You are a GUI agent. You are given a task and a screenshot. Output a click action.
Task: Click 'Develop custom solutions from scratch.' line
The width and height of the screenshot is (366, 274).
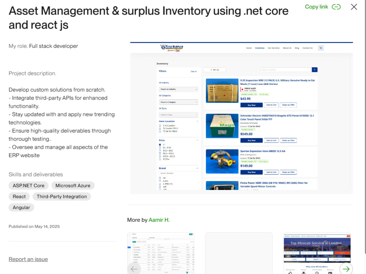[x=57, y=90]
